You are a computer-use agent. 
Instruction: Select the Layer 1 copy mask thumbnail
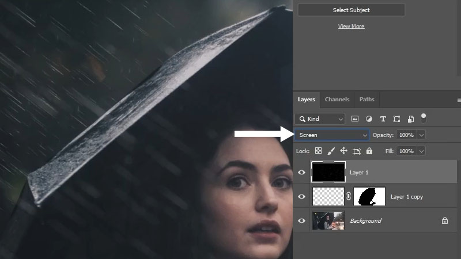point(369,196)
